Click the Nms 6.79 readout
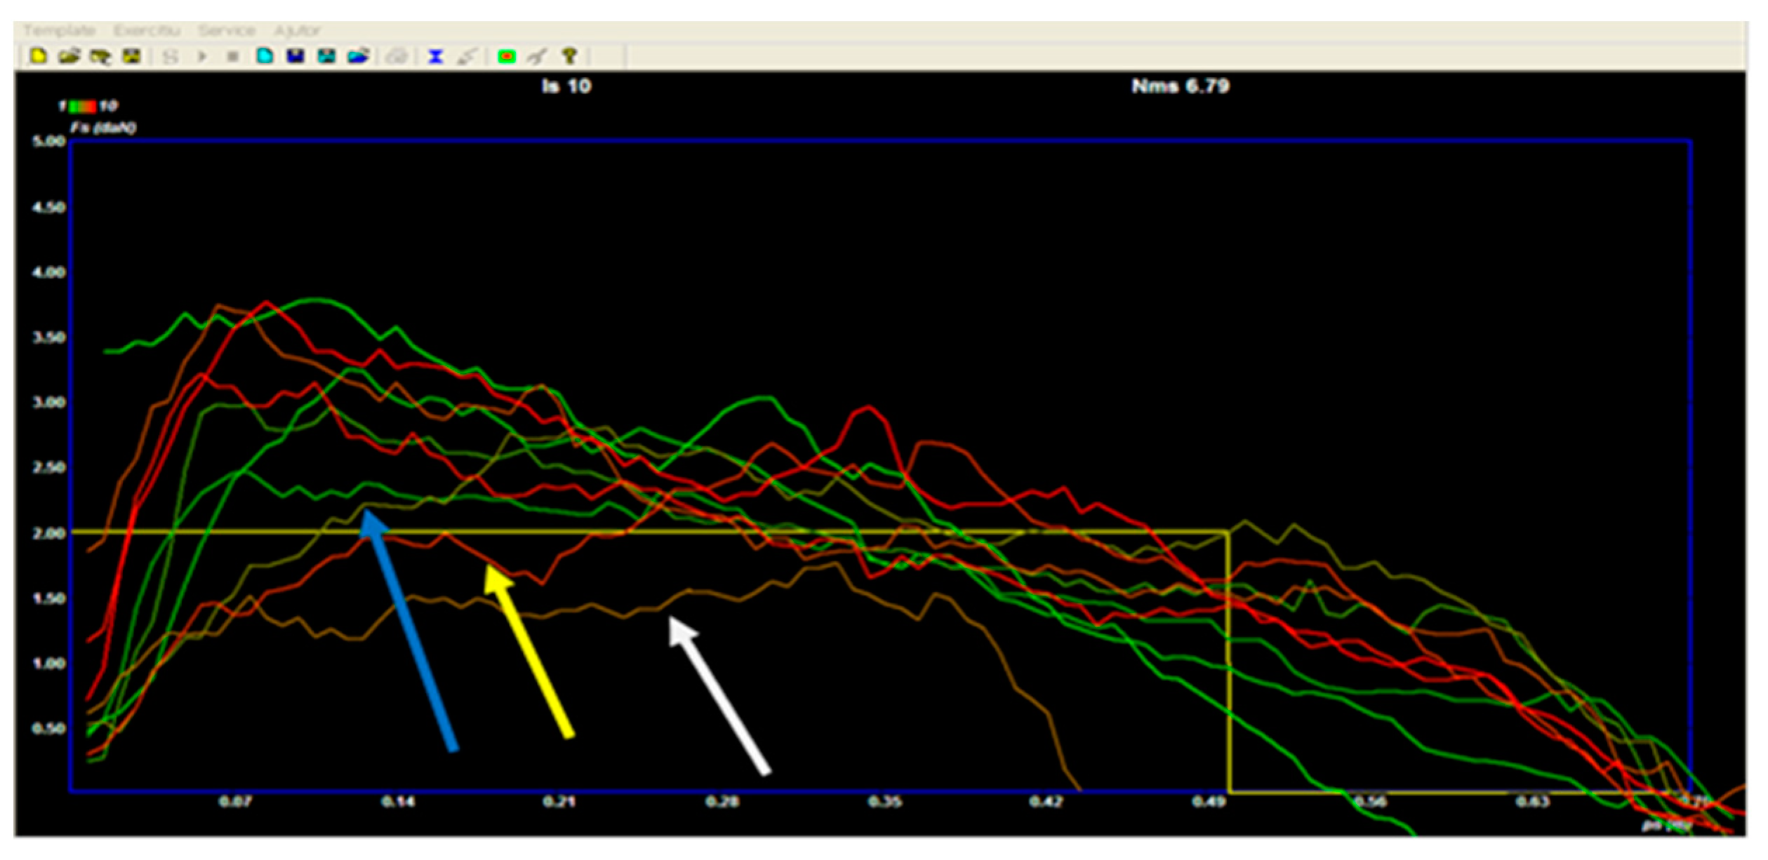 click(x=1180, y=86)
